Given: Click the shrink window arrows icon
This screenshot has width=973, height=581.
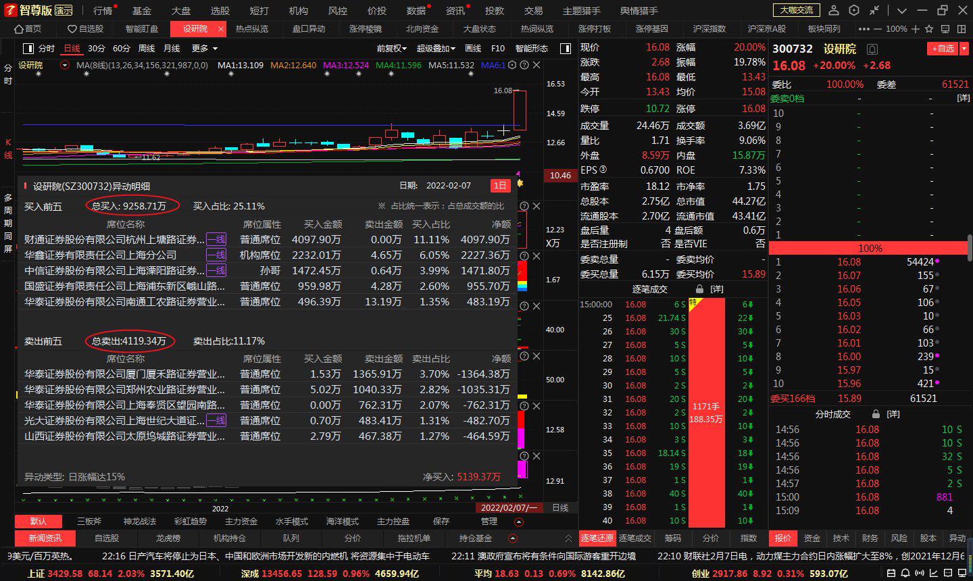Looking at the screenshot, I should (x=874, y=10).
